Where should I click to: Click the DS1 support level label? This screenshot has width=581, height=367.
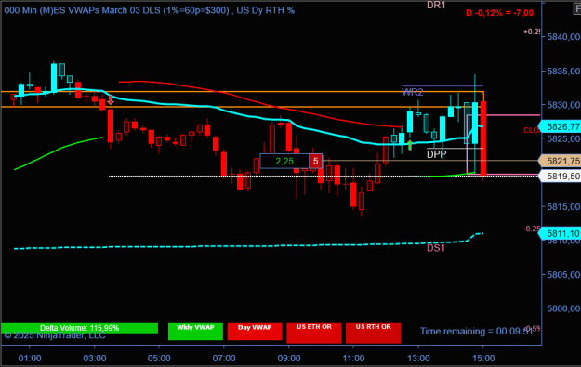click(x=436, y=248)
